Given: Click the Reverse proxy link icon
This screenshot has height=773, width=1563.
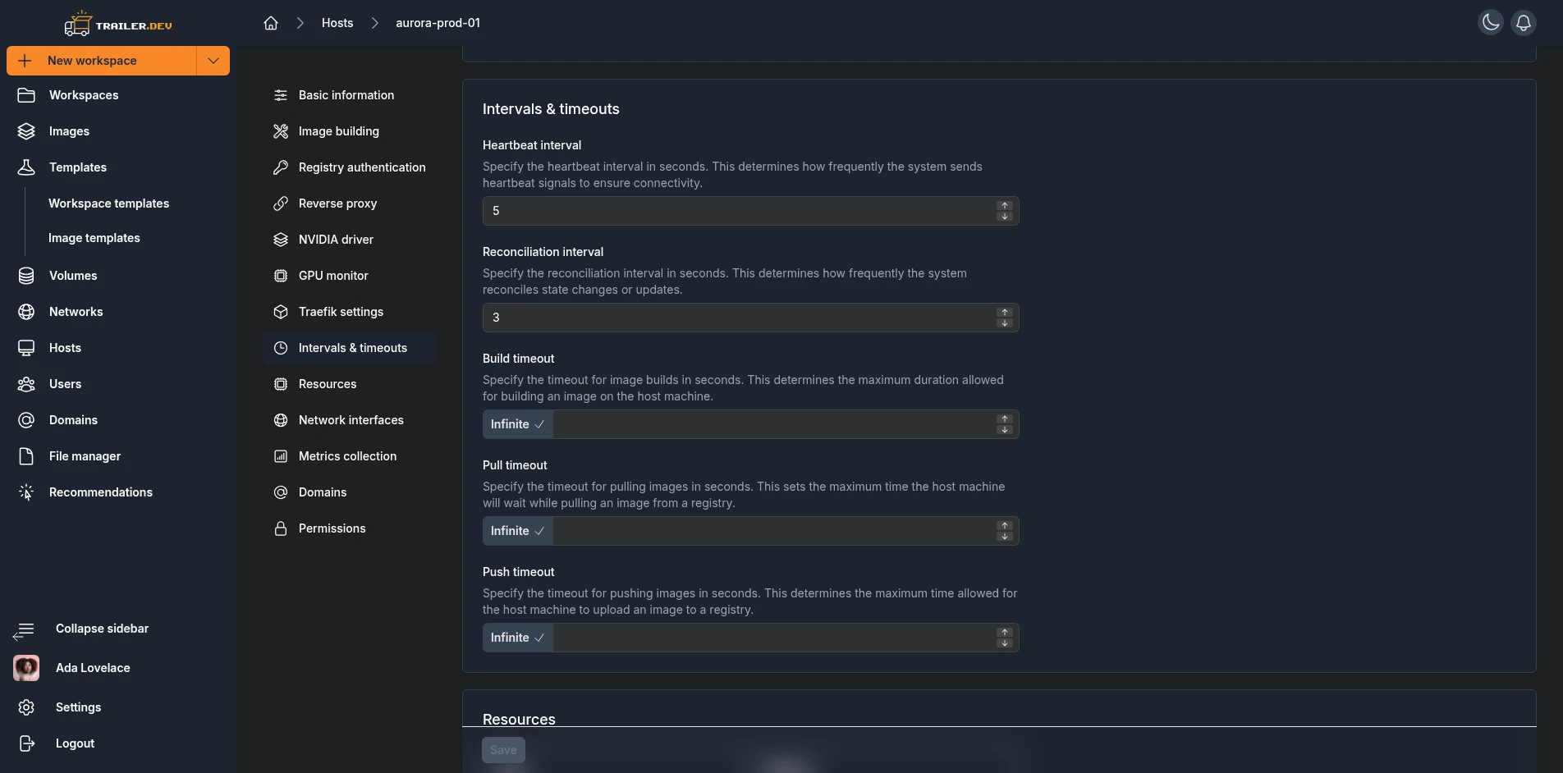Looking at the screenshot, I should (281, 204).
